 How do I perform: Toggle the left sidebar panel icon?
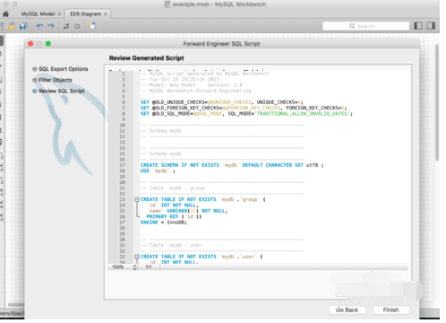tap(418, 26)
